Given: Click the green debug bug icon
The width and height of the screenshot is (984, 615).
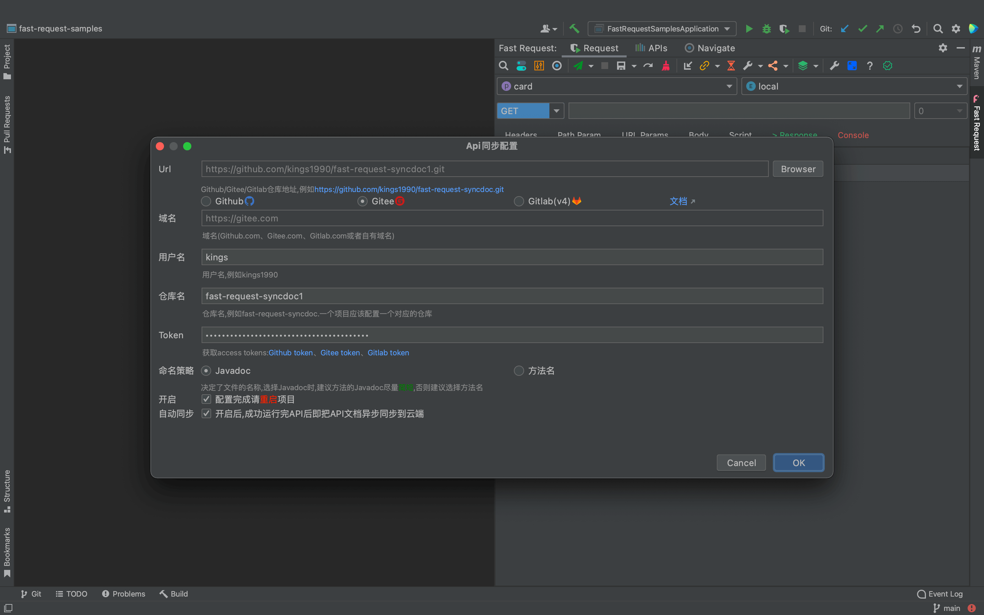Looking at the screenshot, I should click(x=766, y=29).
